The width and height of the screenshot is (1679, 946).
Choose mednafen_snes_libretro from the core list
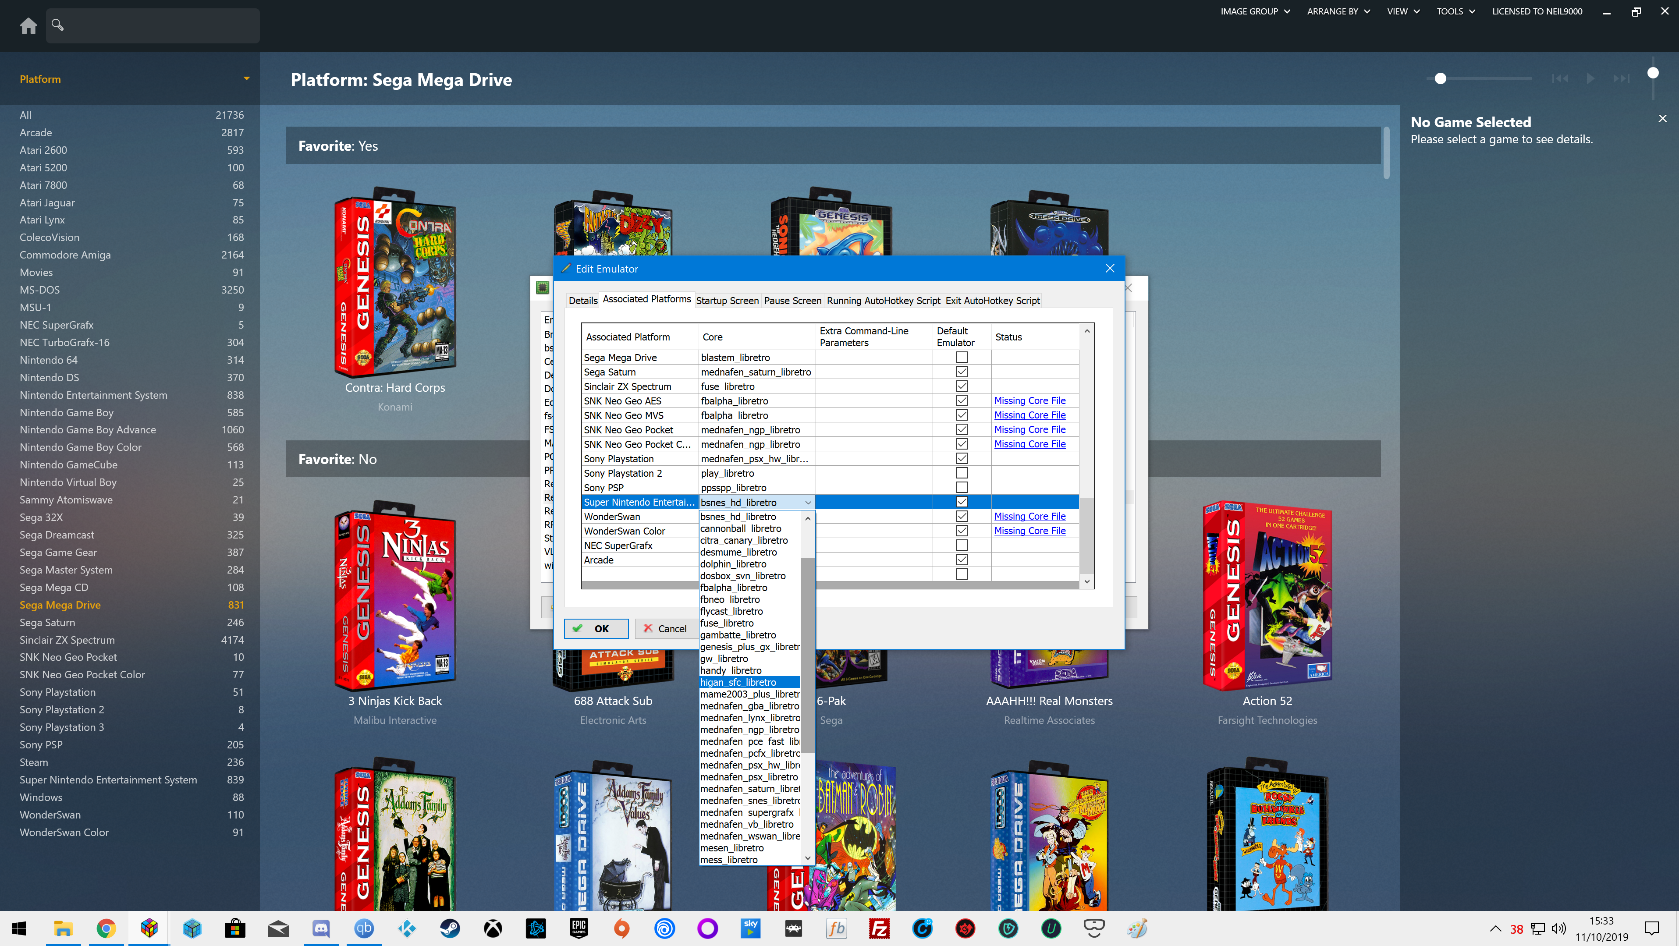749,801
